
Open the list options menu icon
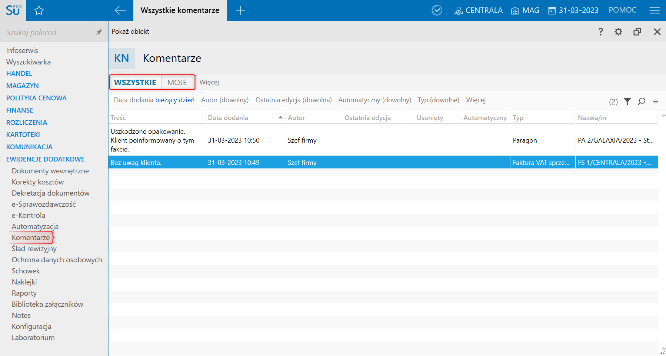coord(656,101)
